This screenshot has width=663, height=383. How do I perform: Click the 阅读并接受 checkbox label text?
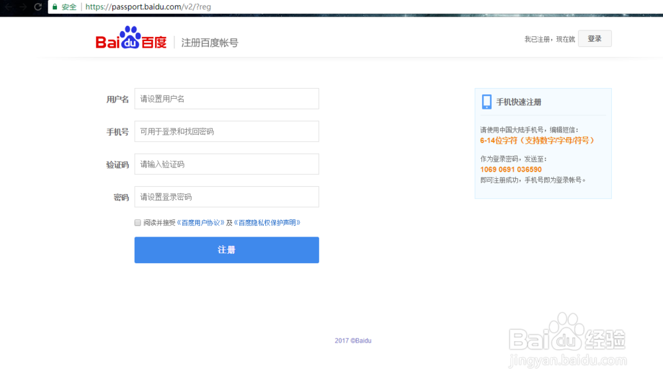159,223
